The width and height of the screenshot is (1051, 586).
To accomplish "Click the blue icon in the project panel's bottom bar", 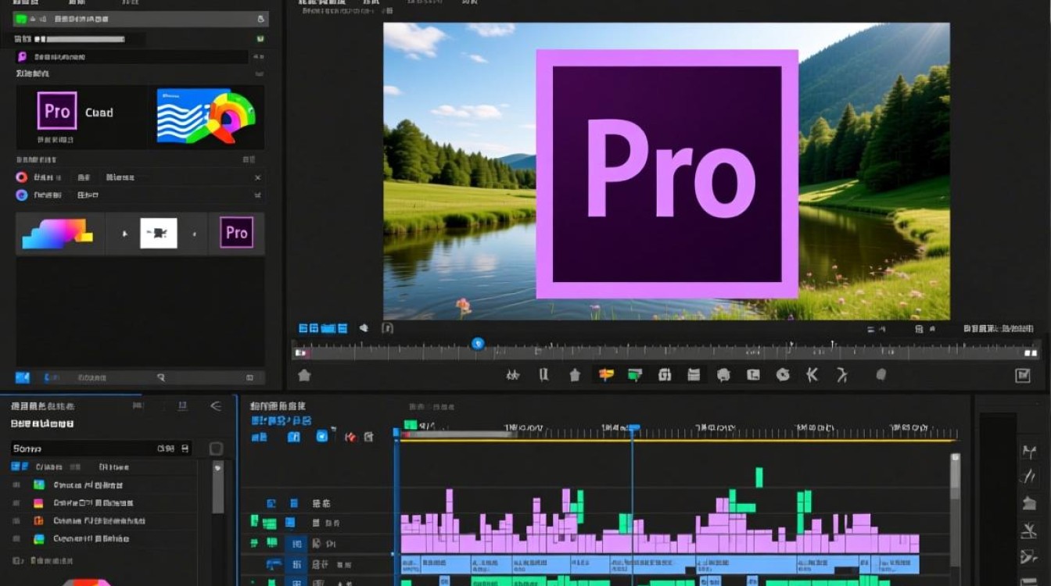I will (22, 377).
